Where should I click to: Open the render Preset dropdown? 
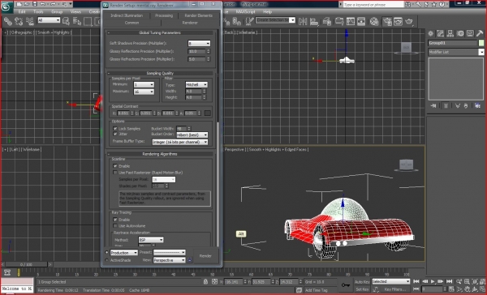[x=170, y=253]
